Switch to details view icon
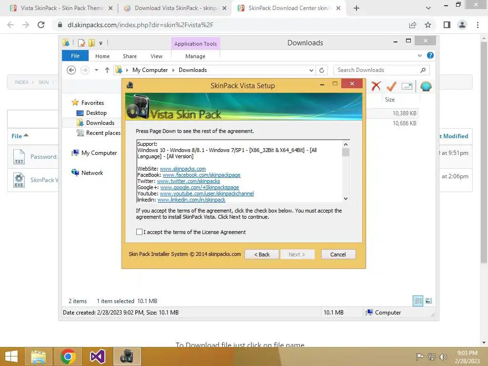Viewport: 488px width, 366px height. [418, 301]
